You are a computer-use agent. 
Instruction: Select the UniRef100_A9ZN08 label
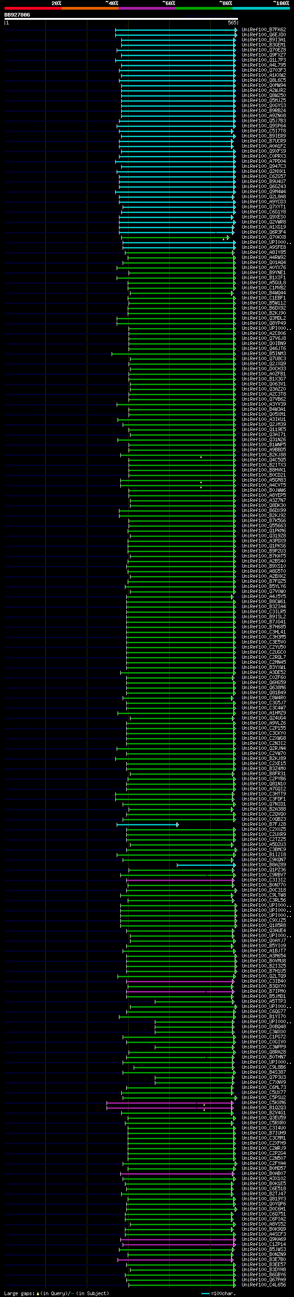(x=264, y=115)
